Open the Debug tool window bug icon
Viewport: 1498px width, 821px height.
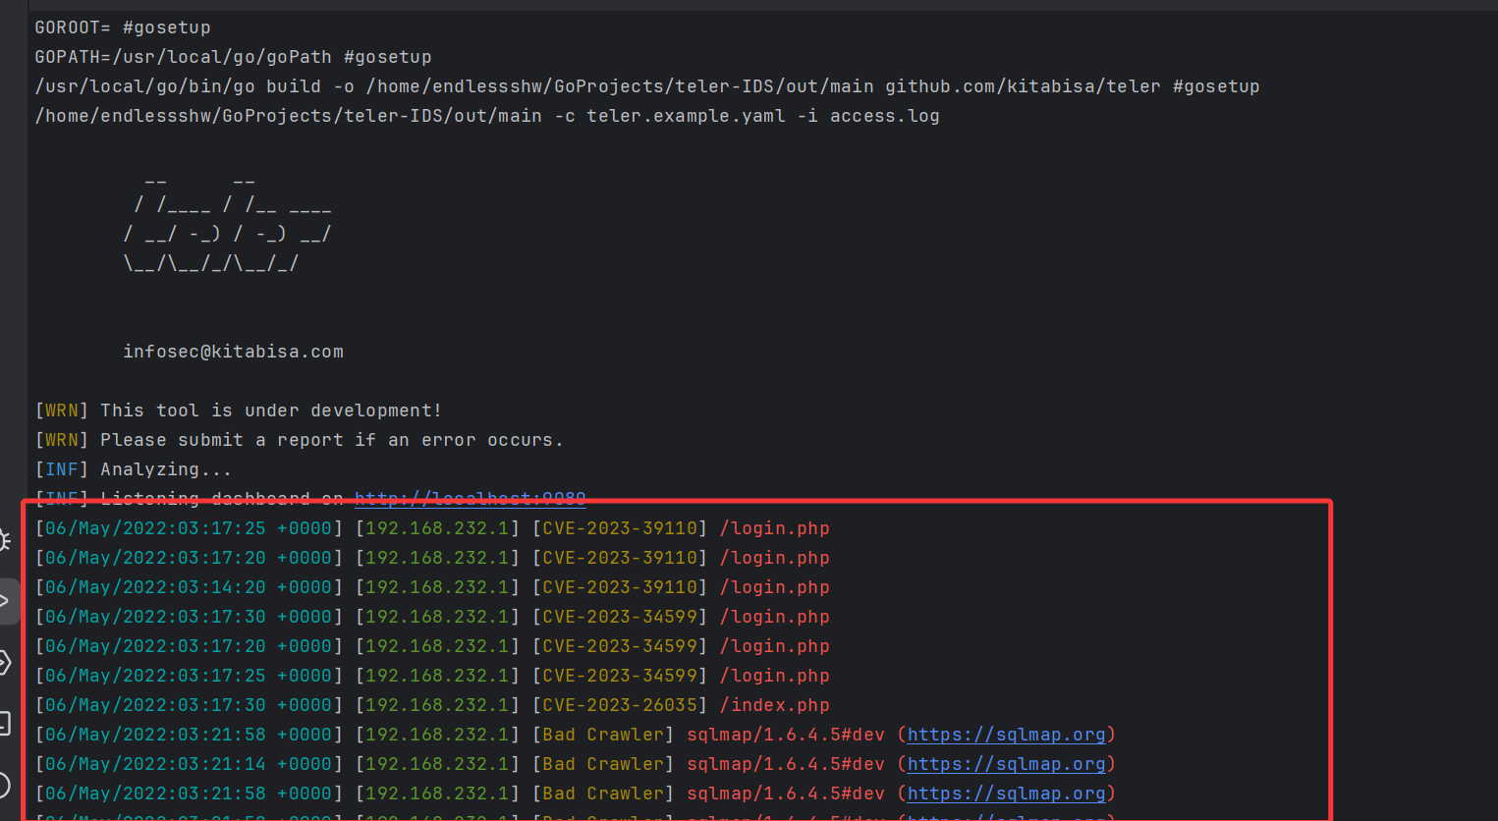coord(5,541)
